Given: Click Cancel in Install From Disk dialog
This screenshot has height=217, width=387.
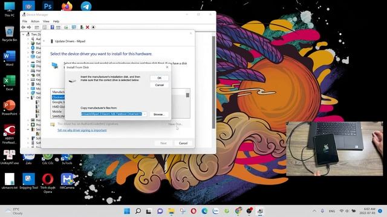Looking at the screenshot, I should [160, 85].
